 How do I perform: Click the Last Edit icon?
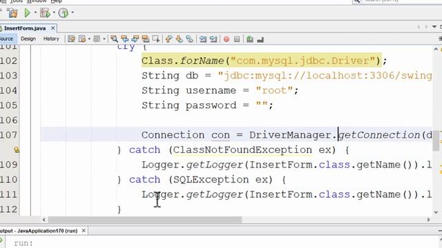click(71, 39)
